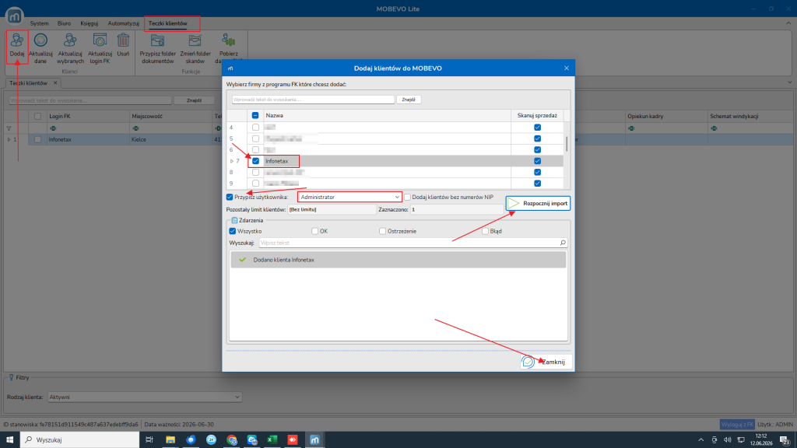Screen dimensions: 797x448
Task: Click the Task View taskbar icon
Action: pyautogui.click(x=149, y=440)
